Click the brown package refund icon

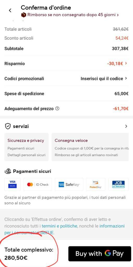24,15
